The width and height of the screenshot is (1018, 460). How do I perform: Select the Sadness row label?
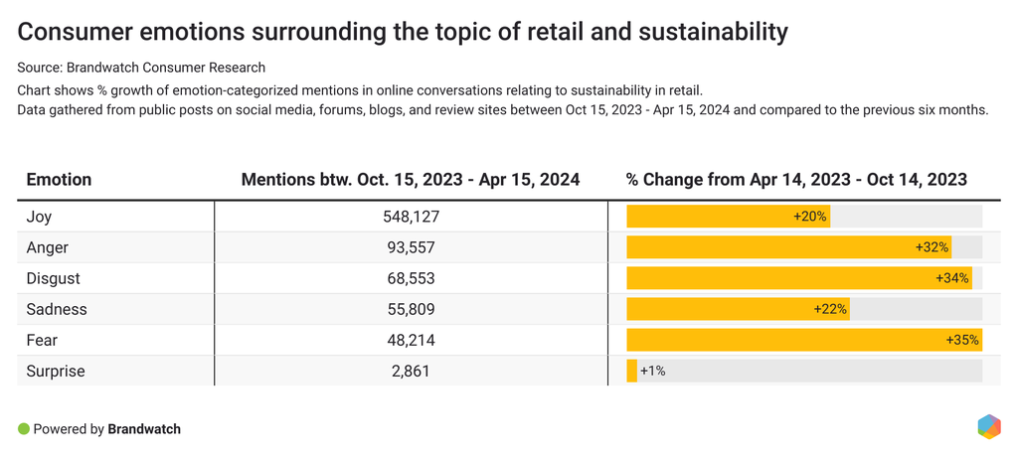(57, 309)
